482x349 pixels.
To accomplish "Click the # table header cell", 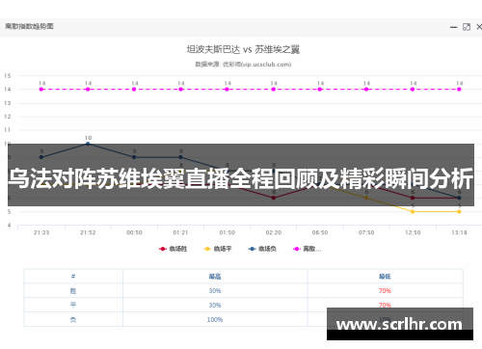I will pyautogui.click(x=73, y=276).
